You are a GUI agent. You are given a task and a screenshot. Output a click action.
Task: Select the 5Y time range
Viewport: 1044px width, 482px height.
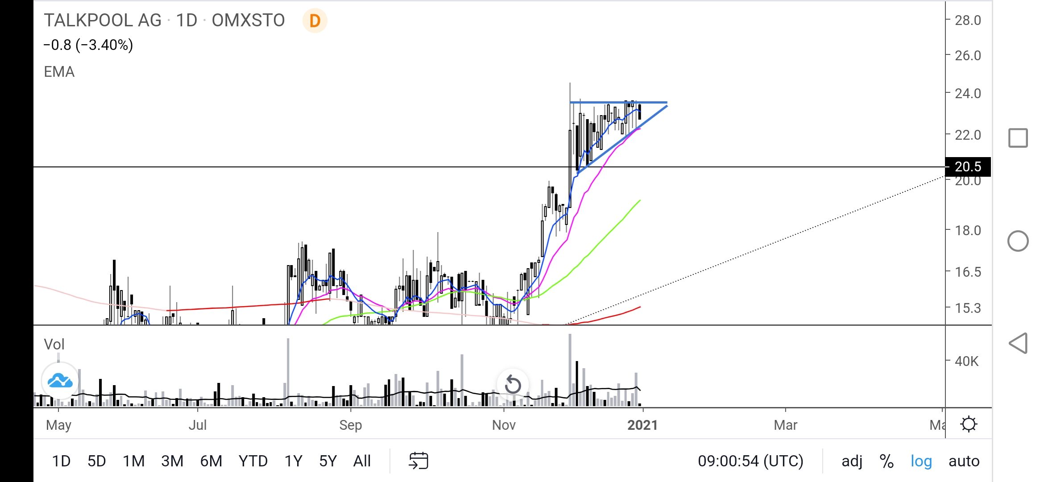(328, 461)
